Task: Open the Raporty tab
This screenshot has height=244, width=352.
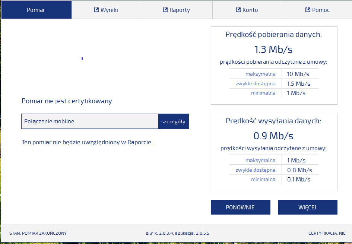Action: tap(177, 10)
